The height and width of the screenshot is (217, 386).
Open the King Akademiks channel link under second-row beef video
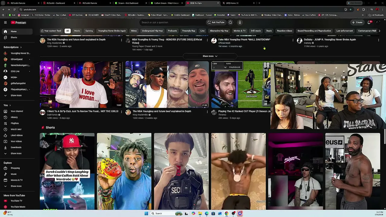tap(140, 115)
